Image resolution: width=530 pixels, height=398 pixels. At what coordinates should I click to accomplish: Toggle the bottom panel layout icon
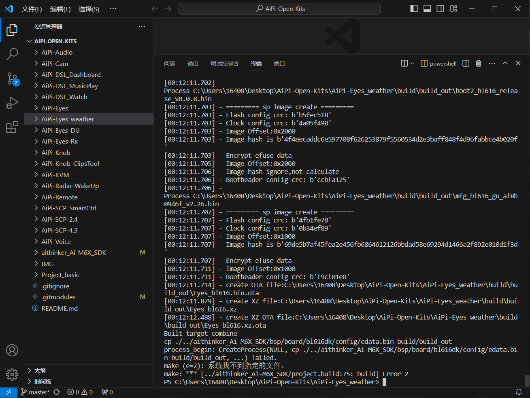point(427,8)
